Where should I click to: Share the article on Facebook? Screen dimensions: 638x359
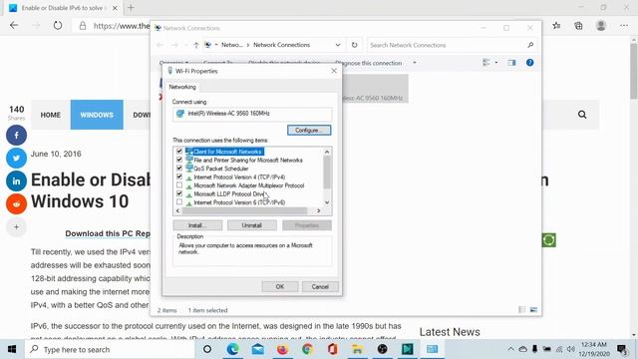(x=16, y=136)
